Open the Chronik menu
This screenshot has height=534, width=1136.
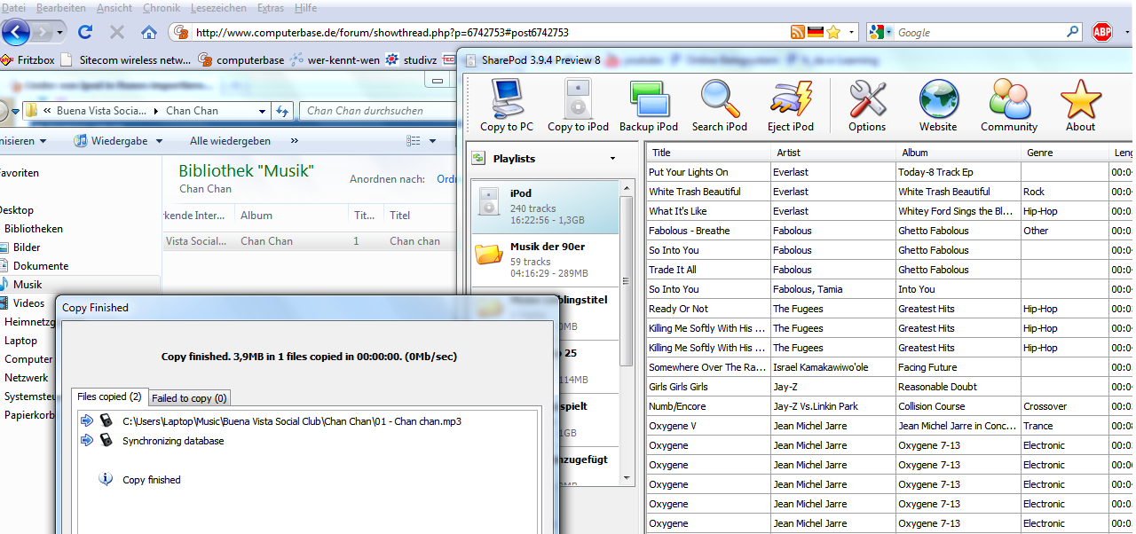pos(162,7)
